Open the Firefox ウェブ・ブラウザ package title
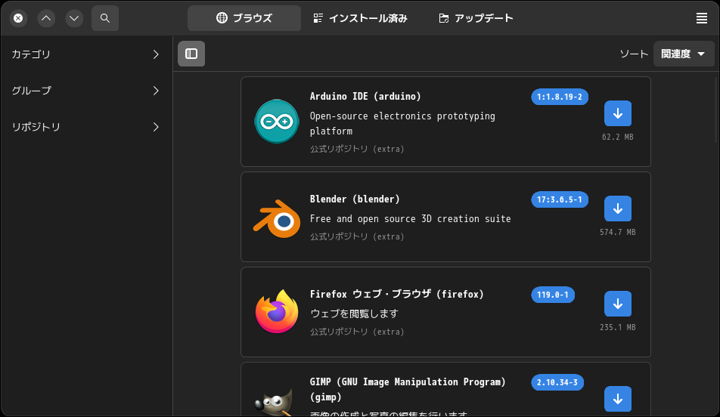The width and height of the screenshot is (720, 417). point(397,294)
